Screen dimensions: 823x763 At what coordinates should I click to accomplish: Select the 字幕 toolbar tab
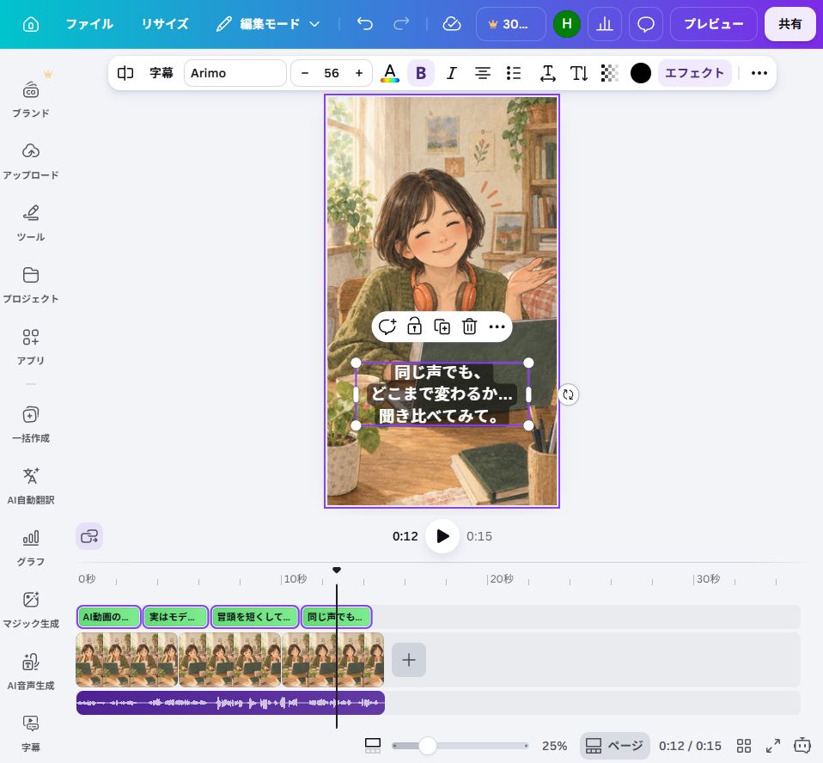point(162,73)
